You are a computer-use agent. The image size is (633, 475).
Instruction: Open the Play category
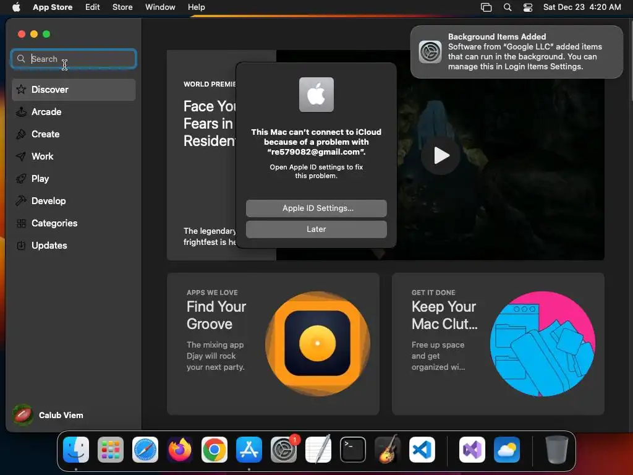[74, 179]
